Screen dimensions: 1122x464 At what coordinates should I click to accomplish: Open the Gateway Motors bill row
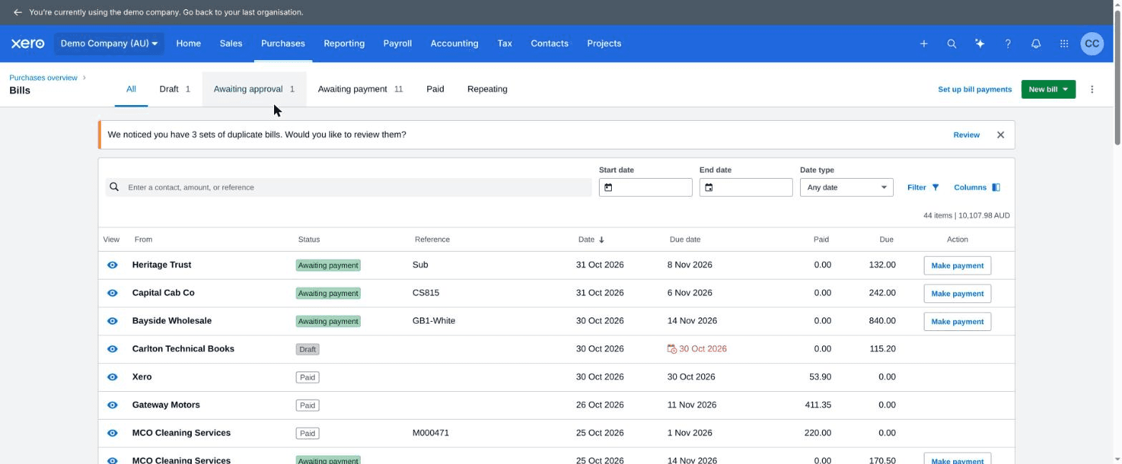[x=556, y=405]
